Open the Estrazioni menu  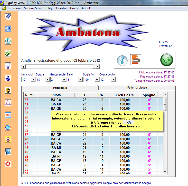click(14, 8)
